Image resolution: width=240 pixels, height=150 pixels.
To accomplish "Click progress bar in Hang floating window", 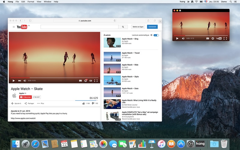I will click(x=201, y=35).
